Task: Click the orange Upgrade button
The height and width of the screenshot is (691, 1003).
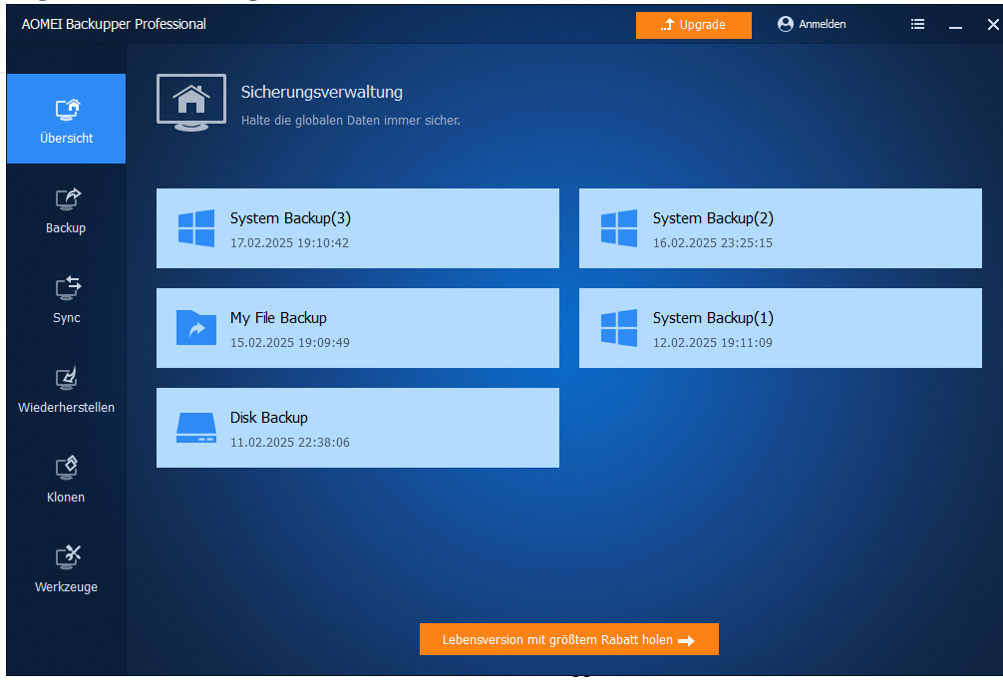Action: (693, 25)
